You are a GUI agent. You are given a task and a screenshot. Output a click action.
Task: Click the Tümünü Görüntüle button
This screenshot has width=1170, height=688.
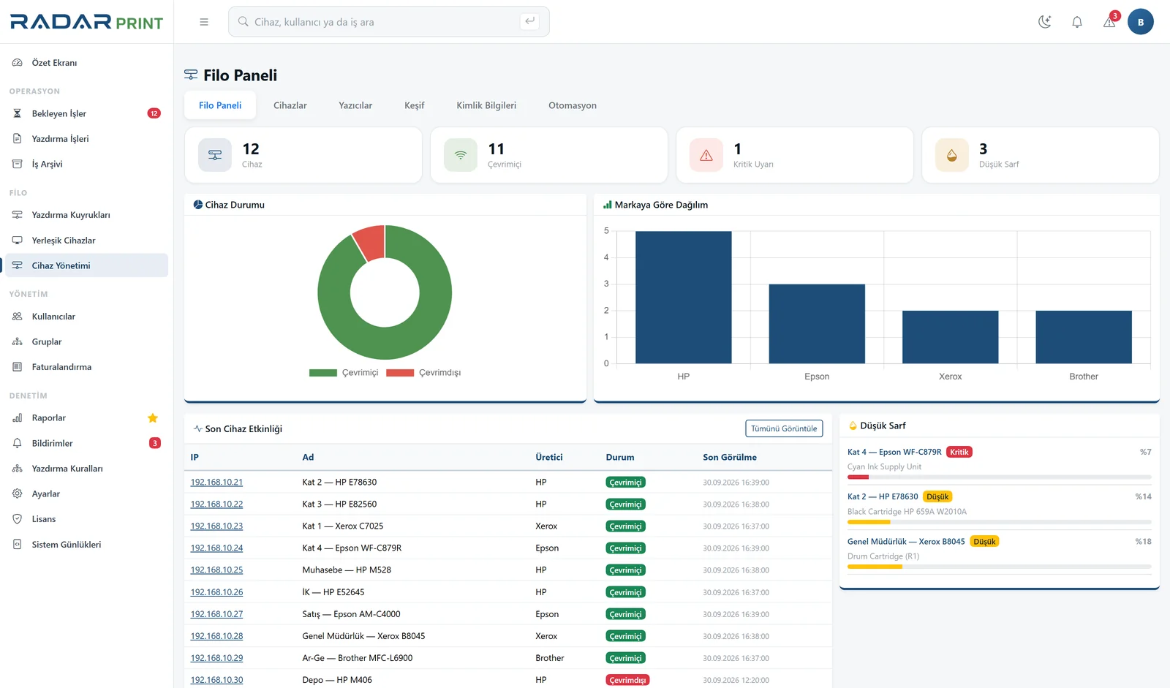[784, 428]
